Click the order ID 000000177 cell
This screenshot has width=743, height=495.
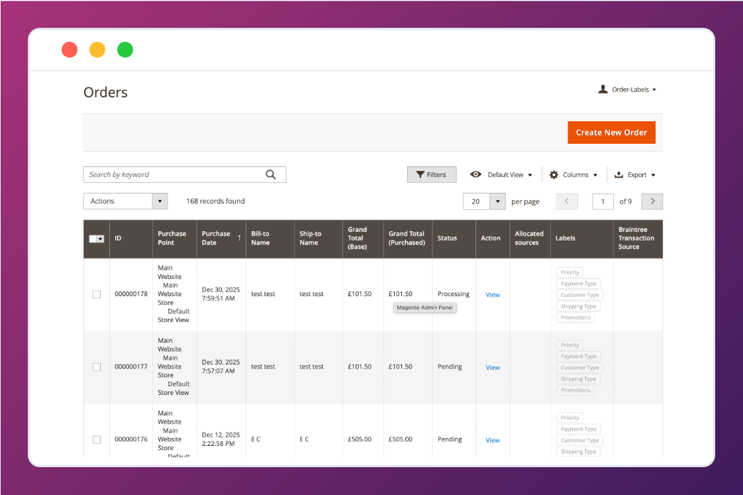(x=130, y=366)
